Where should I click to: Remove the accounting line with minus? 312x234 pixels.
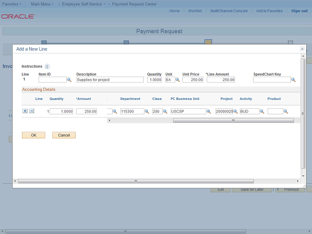[32, 111]
